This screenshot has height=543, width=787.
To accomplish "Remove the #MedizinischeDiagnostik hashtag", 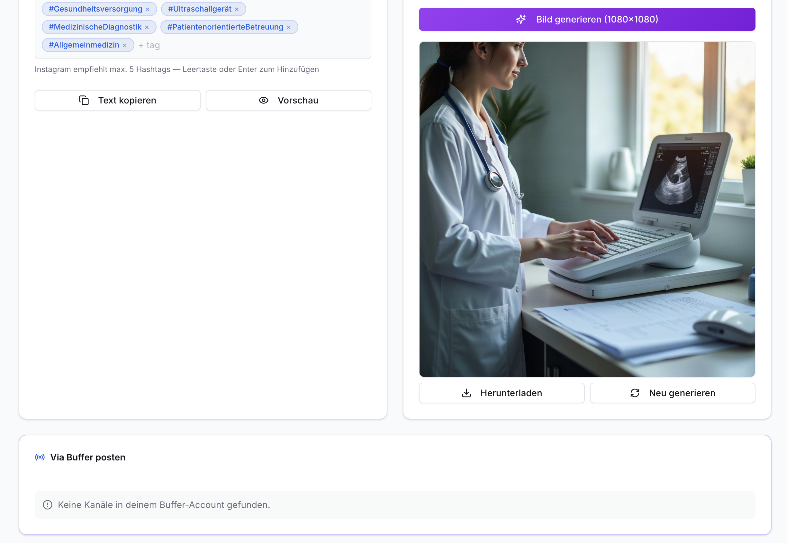I will tap(147, 28).
